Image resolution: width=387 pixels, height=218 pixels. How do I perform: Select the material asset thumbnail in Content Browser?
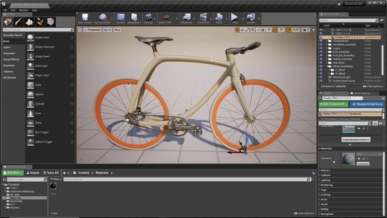click(x=53, y=186)
